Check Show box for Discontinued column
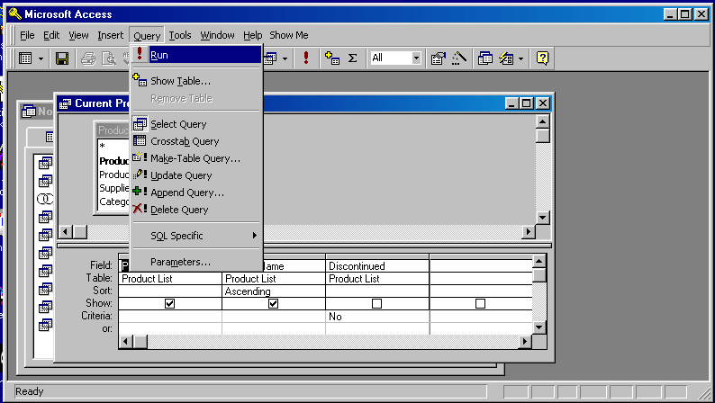This screenshot has width=715, height=403. coord(376,303)
